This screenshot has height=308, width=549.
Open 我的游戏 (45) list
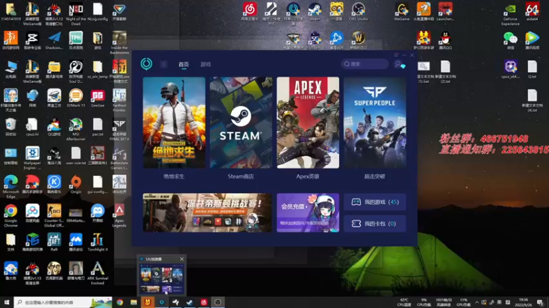375,202
